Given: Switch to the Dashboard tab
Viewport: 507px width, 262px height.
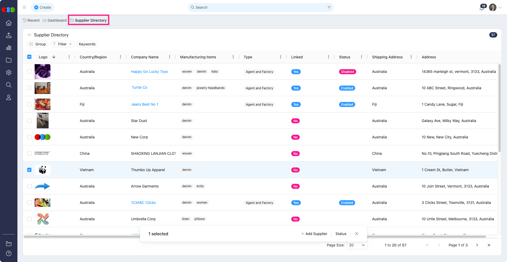Looking at the screenshot, I should click(55, 20).
